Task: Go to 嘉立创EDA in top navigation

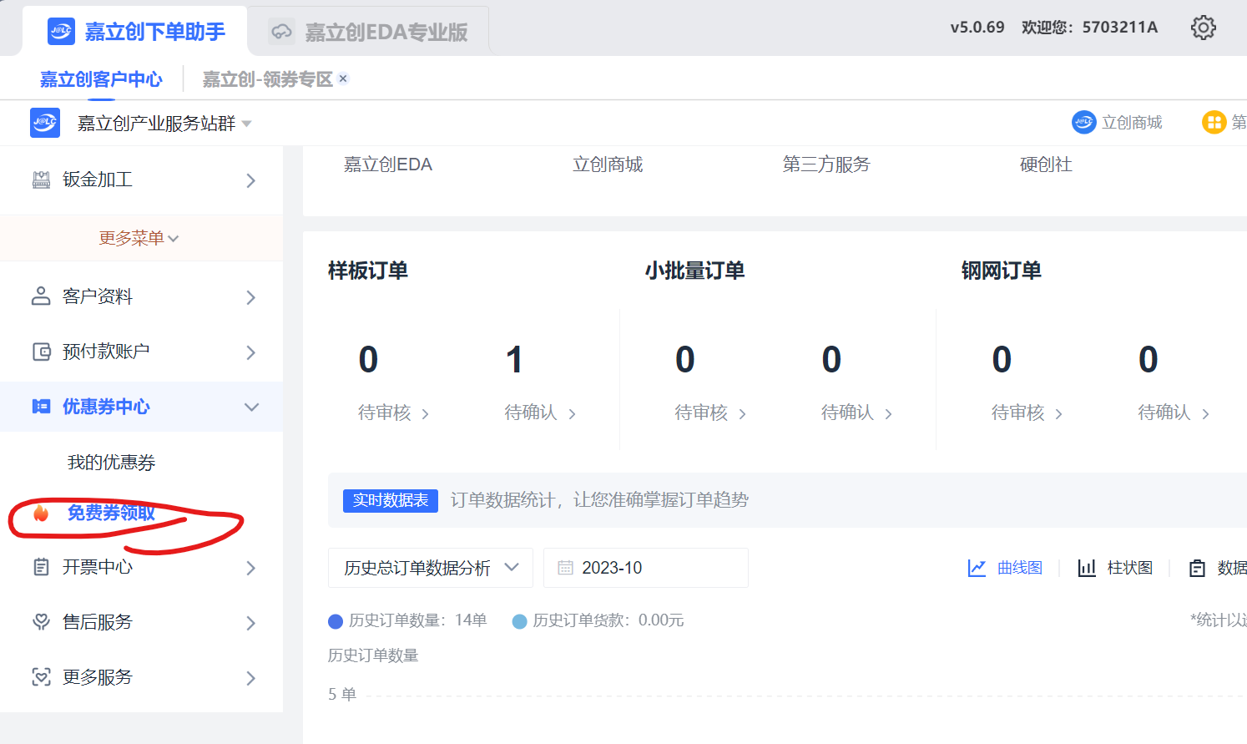Action: (388, 164)
